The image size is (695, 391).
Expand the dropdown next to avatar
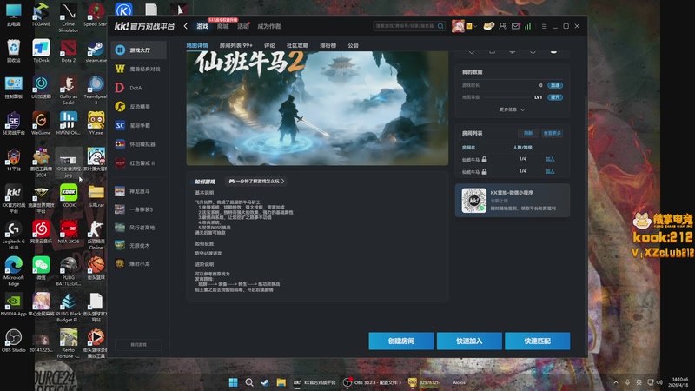click(475, 27)
